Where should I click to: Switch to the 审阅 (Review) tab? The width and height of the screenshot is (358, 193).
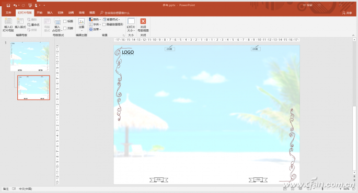pos(82,13)
